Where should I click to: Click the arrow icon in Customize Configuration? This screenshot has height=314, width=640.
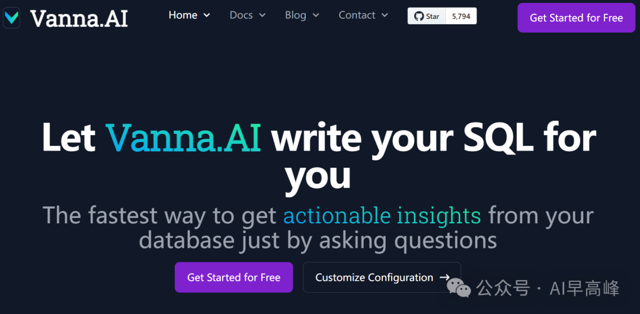[444, 277]
